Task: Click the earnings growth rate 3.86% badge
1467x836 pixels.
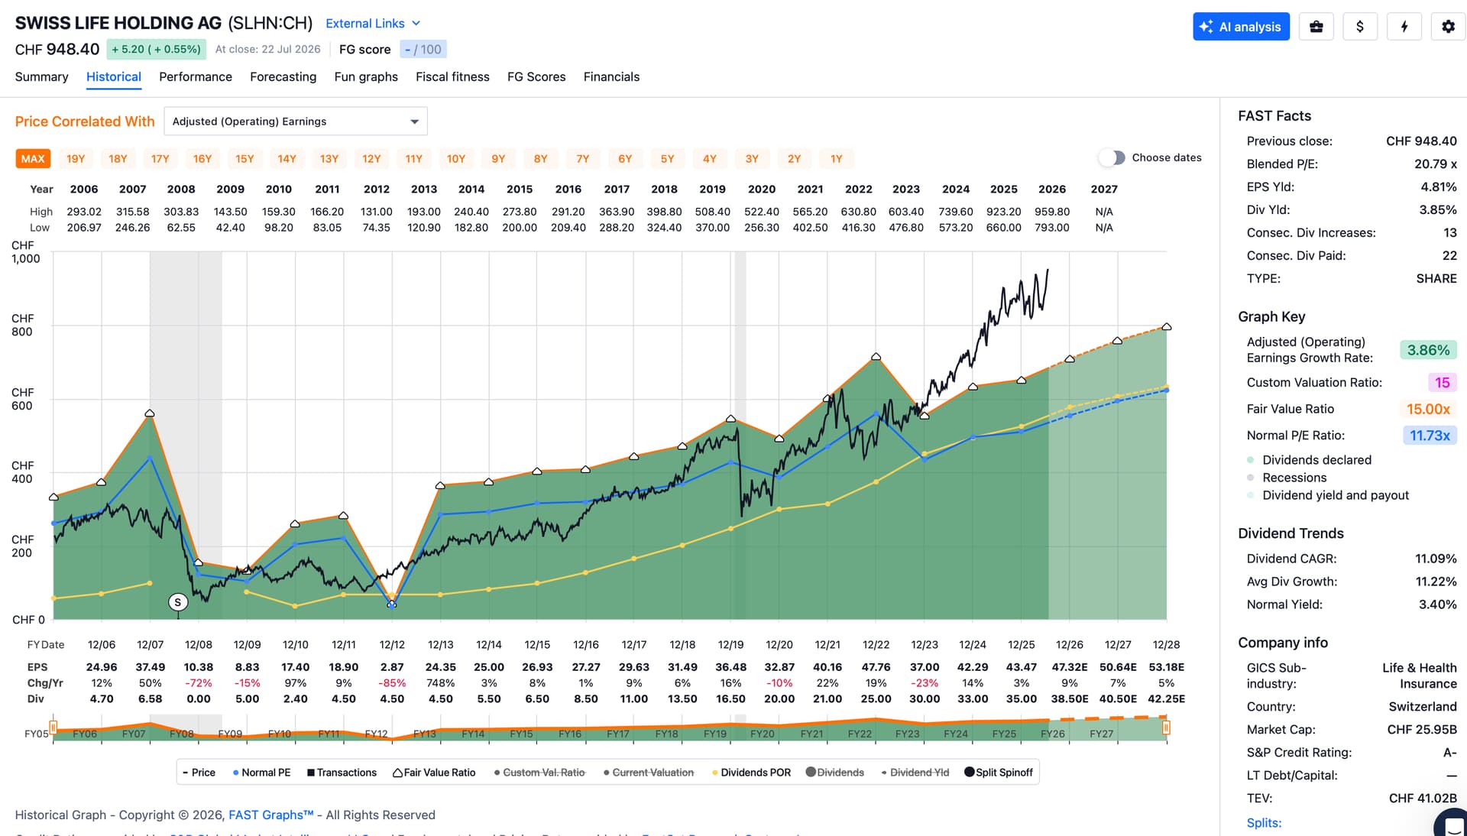Action: 1428,350
